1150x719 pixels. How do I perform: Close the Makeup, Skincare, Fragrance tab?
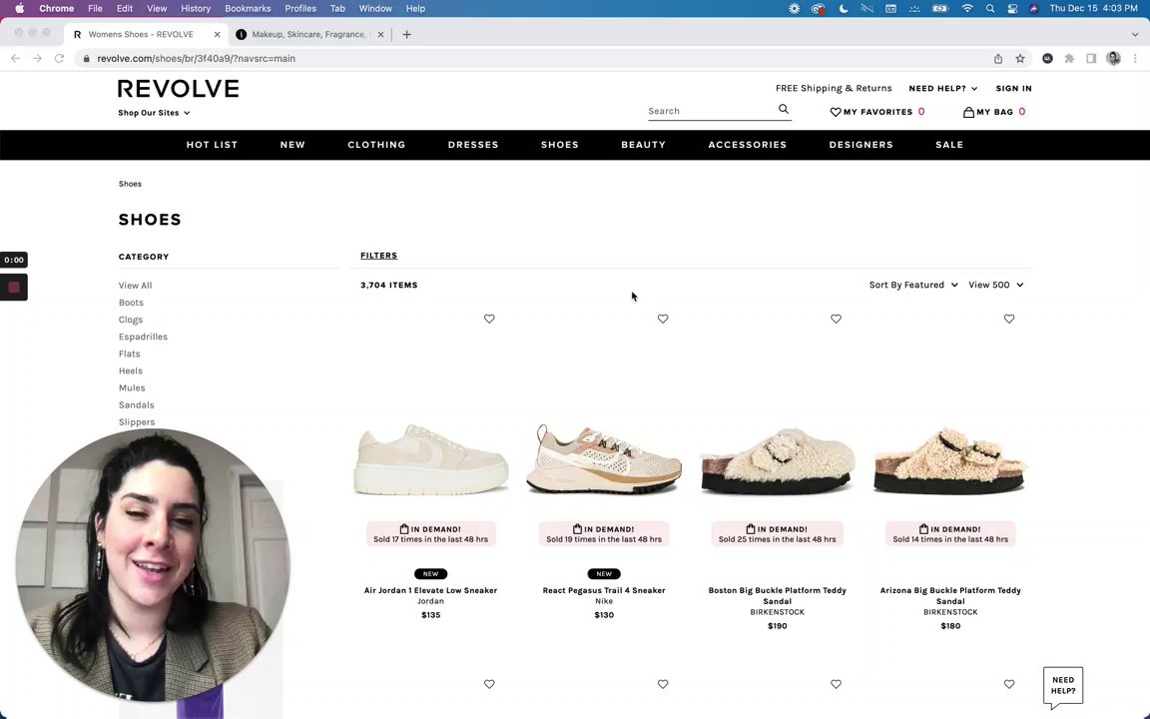point(380,35)
